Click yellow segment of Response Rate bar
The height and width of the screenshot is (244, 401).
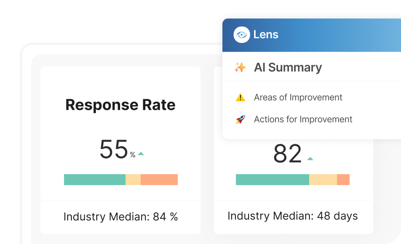pyautogui.click(x=133, y=180)
